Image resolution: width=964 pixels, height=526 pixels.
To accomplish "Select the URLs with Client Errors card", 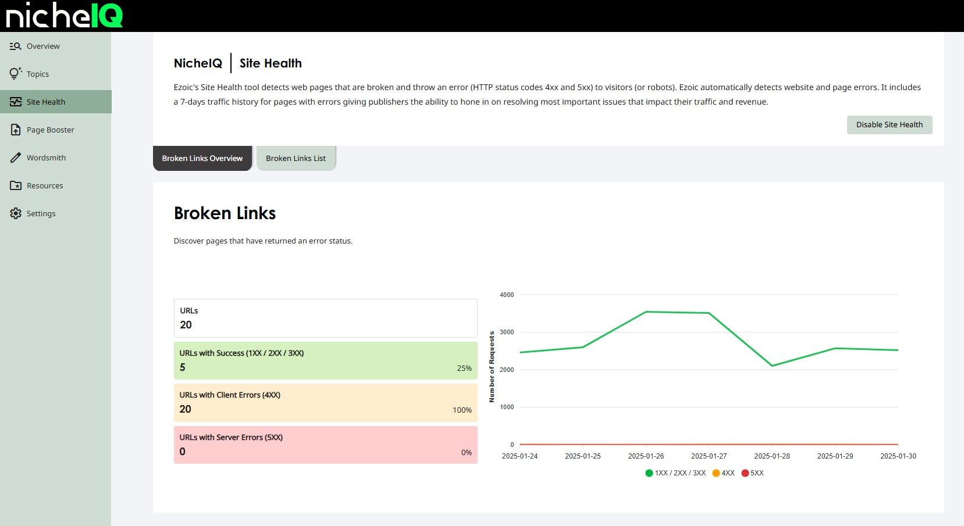I will 325,403.
